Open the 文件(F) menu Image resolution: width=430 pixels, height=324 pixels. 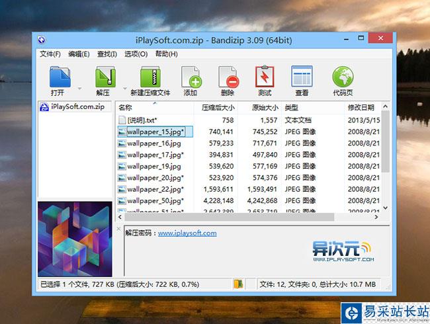[50, 54]
